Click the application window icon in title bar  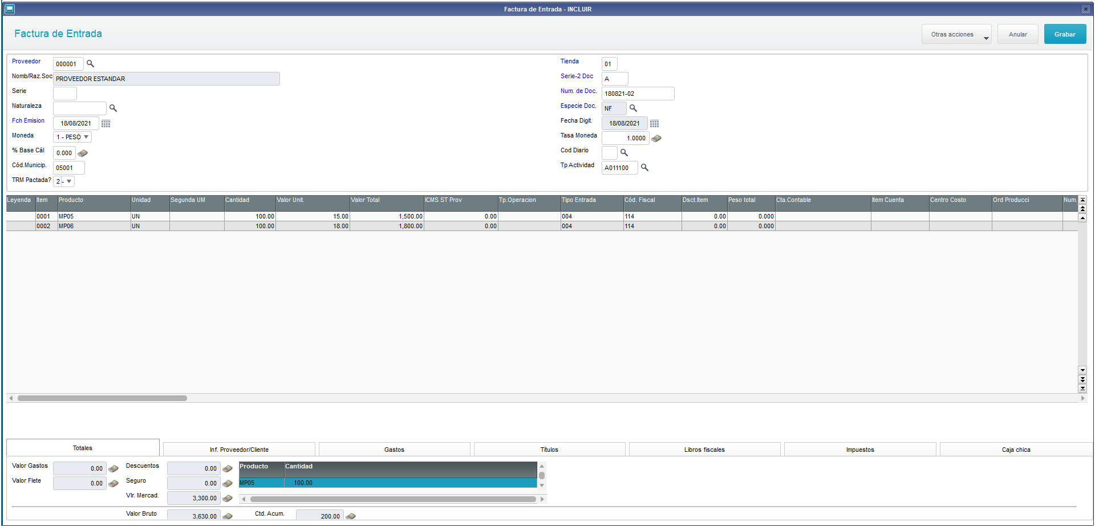(x=10, y=9)
